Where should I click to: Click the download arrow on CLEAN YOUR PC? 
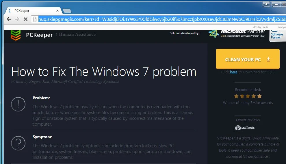[x=268, y=59]
